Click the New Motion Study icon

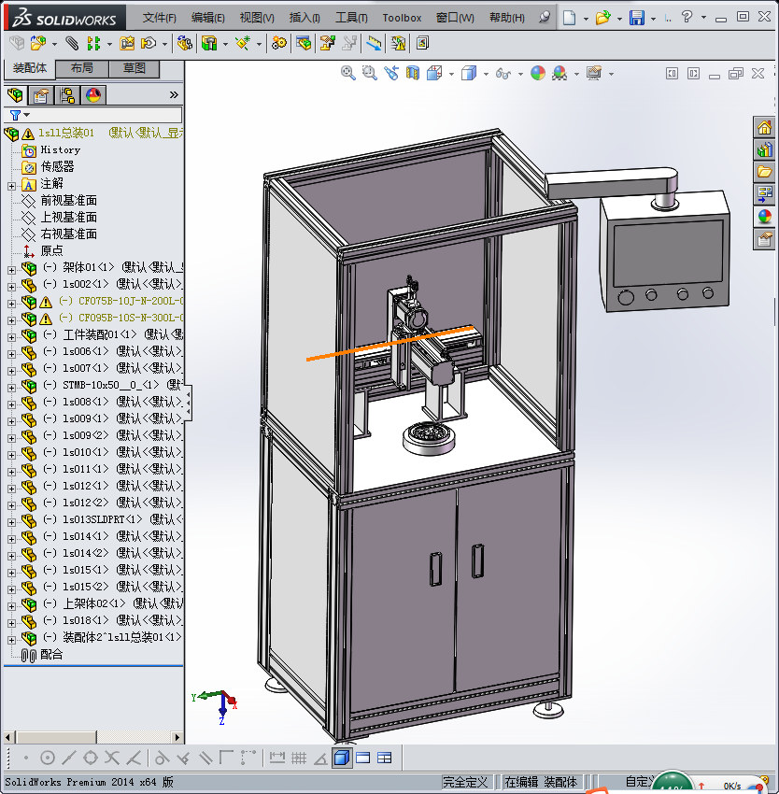[x=278, y=43]
